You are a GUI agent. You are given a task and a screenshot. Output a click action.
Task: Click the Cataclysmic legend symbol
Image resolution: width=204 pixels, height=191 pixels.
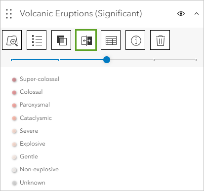point(14,118)
